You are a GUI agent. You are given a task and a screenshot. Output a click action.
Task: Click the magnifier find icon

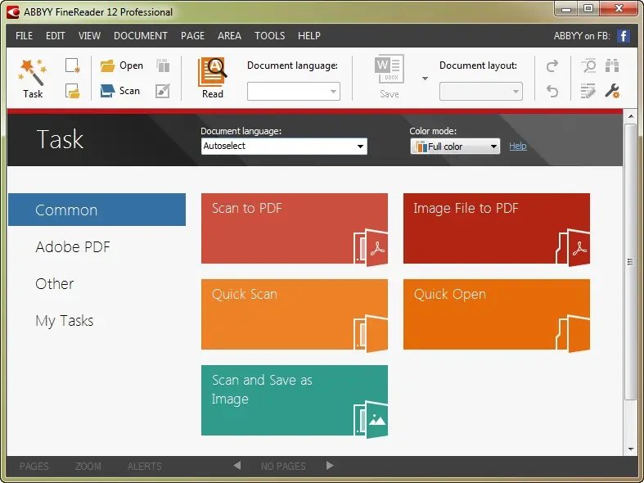pyautogui.click(x=589, y=65)
